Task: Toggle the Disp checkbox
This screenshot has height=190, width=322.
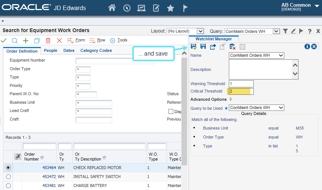Action: pos(171,112)
